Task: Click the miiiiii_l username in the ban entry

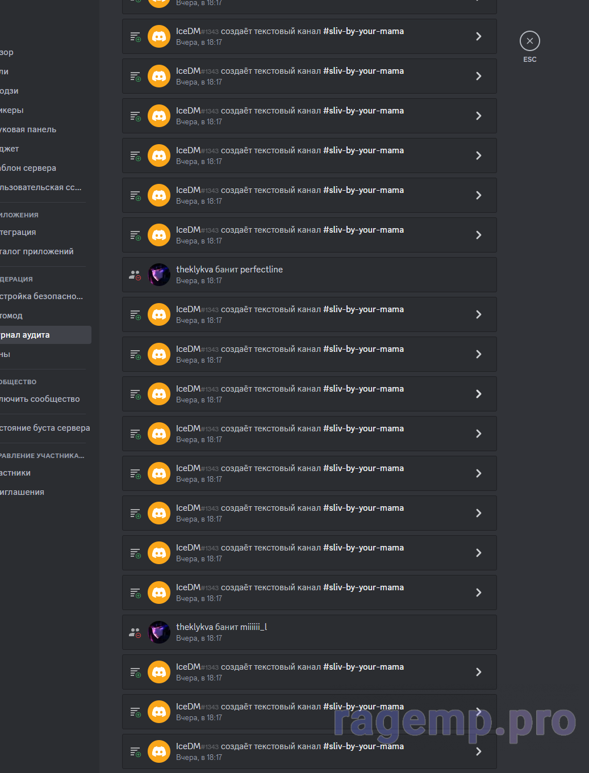Action: 253,627
